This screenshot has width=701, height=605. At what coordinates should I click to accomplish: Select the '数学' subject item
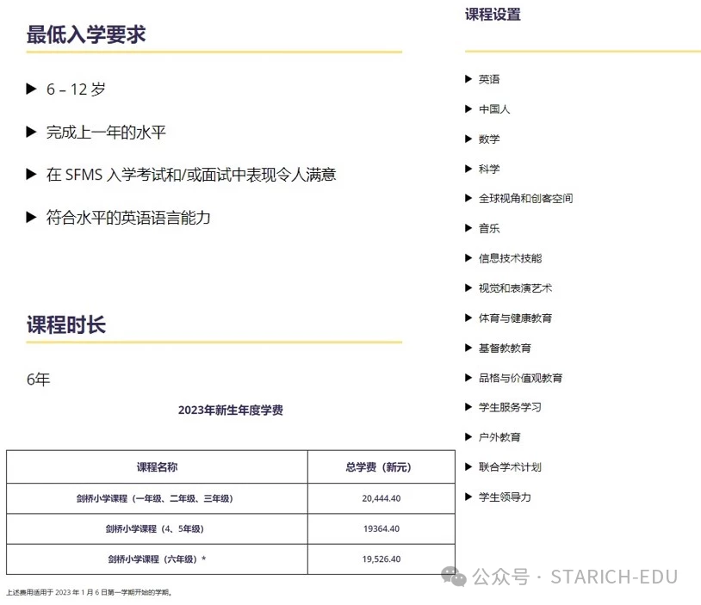(x=489, y=139)
